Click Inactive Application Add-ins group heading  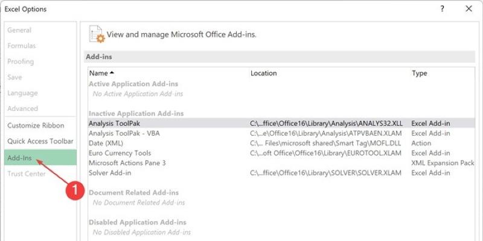pos(136,113)
